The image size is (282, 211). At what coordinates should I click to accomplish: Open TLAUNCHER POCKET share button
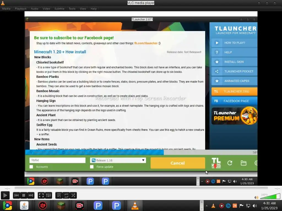234,71
